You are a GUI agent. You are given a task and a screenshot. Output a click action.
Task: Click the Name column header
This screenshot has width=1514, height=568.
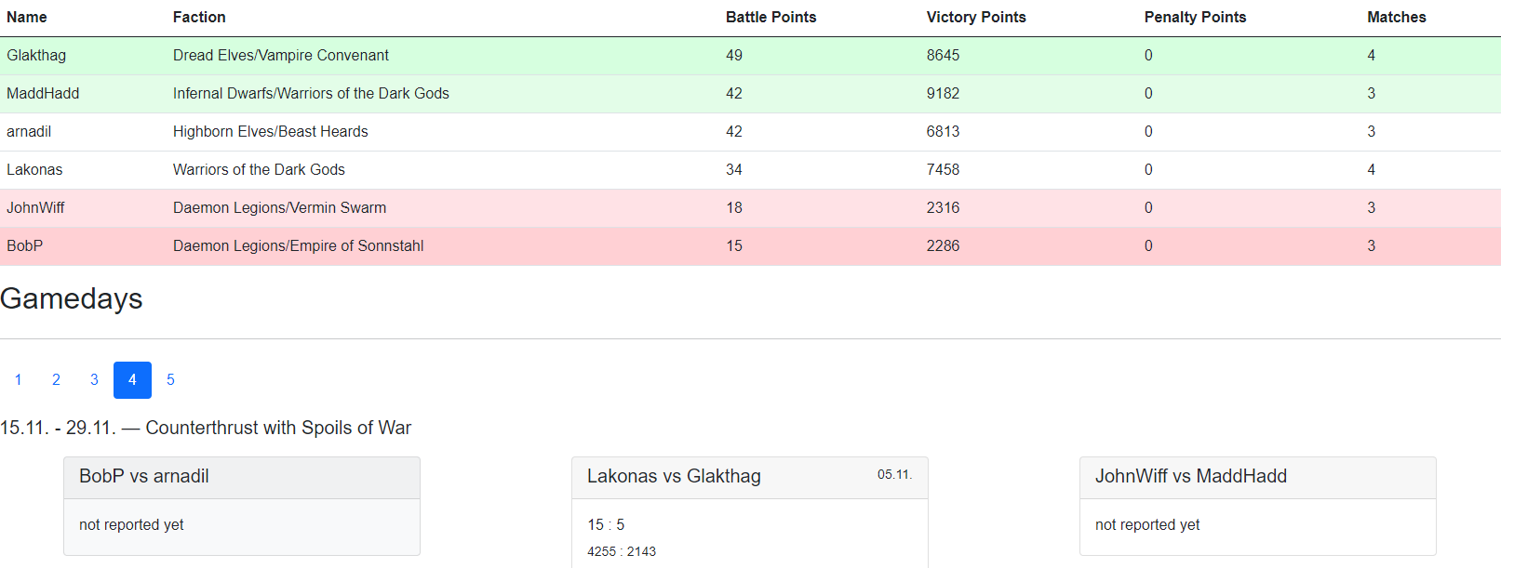point(27,17)
